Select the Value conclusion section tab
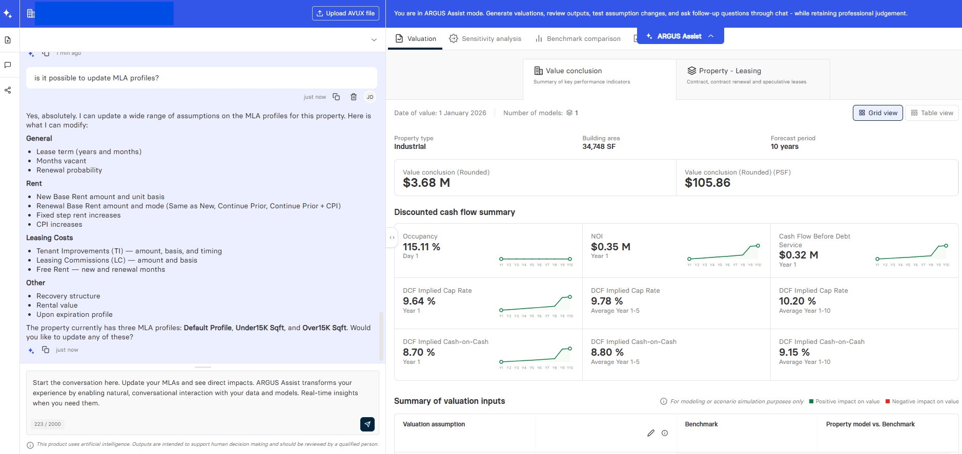Screen dimensions: 962x454 pyautogui.click(x=600, y=79)
